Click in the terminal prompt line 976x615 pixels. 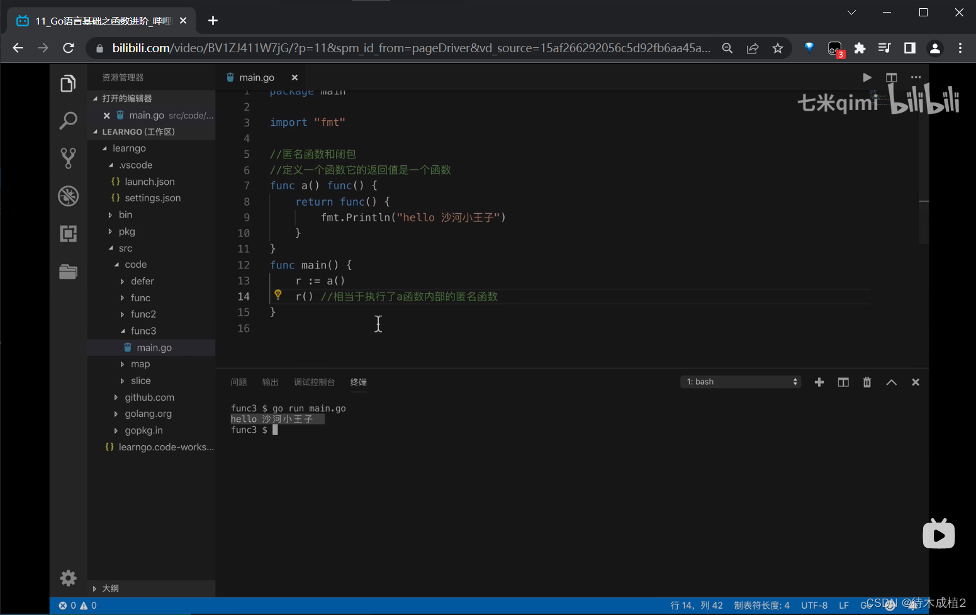pyautogui.click(x=253, y=430)
